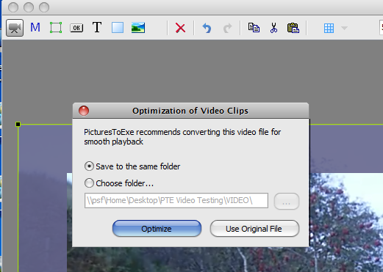
Task: Undo the last action with blue arrow
Action: click(x=207, y=28)
